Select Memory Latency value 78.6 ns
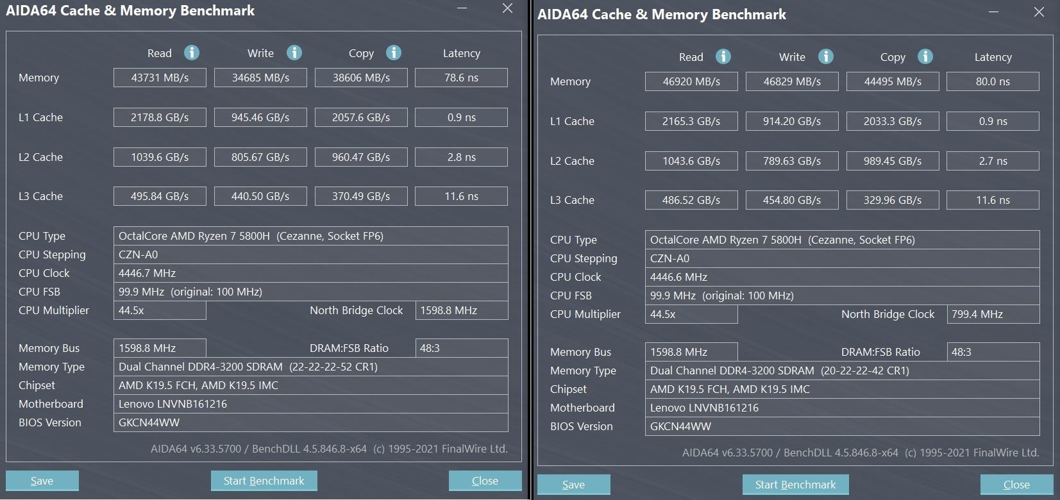This screenshot has height=500, width=1060. 462,78
